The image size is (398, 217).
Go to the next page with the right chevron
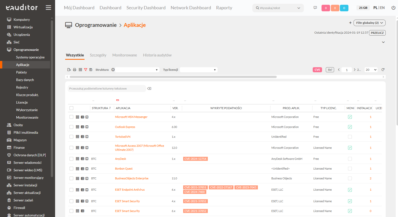pos(354,70)
